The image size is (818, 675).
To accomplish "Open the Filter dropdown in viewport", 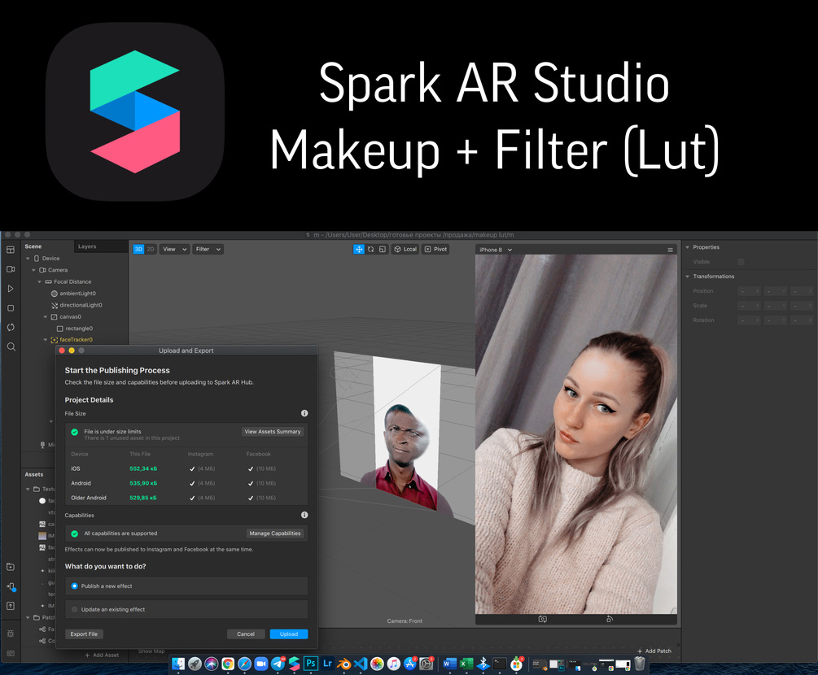I will (x=208, y=249).
